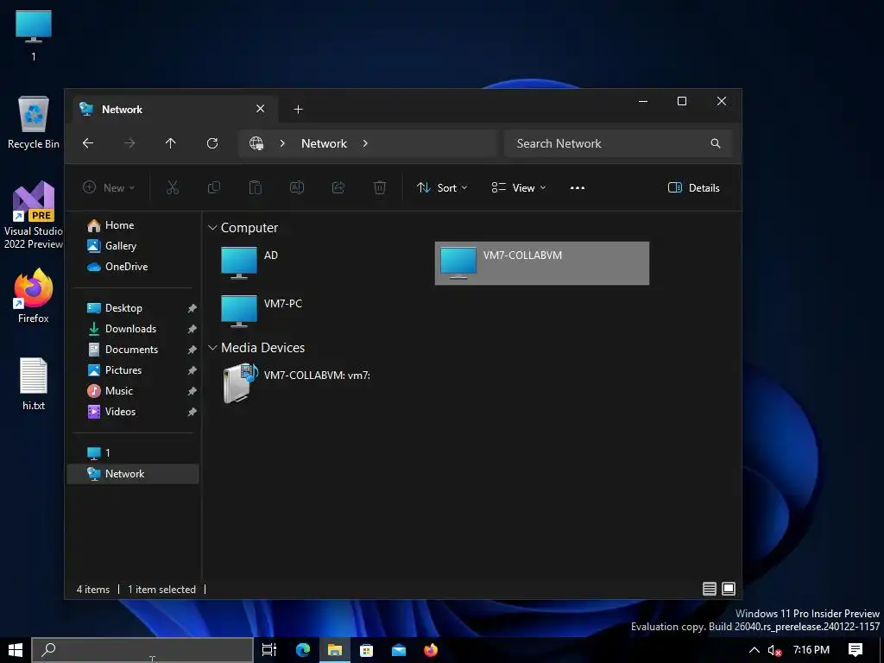Open Recycle Bin desktop icon
The height and width of the screenshot is (663, 884).
pyautogui.click(x=34, y=123)
